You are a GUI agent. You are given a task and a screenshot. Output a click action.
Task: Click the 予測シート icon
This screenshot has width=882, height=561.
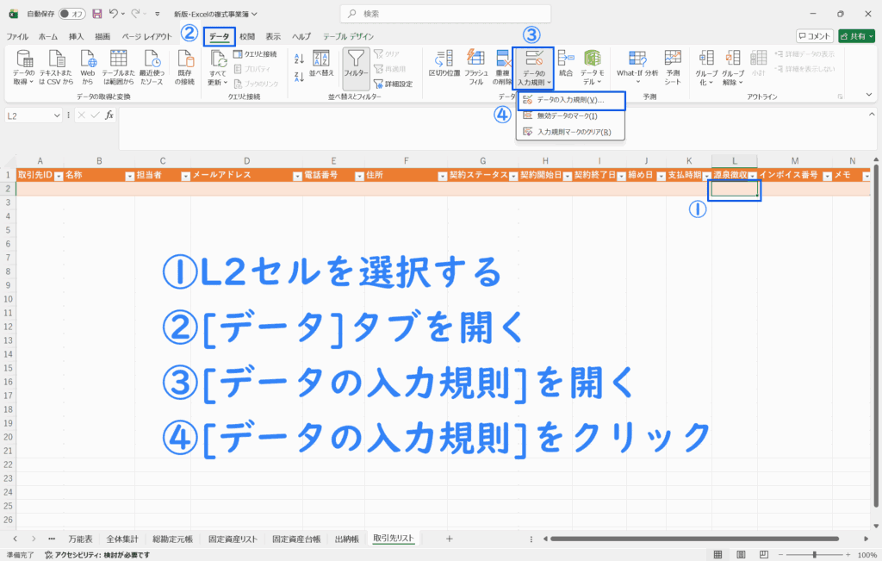click(x=673, y=64)
